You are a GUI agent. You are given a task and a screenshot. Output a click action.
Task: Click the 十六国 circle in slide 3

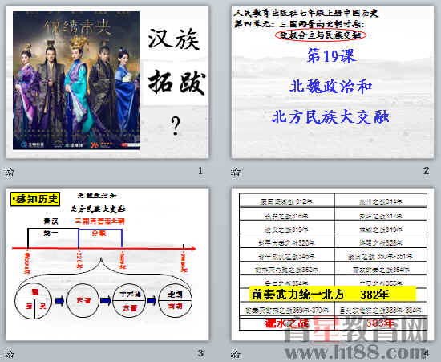pos(129,301)
